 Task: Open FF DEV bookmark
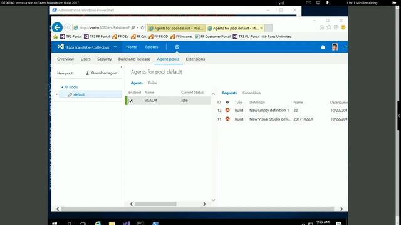[x=120, y=36]
